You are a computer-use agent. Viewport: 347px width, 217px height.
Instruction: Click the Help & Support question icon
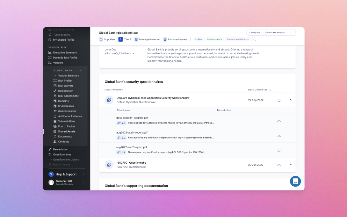point(51,174)
